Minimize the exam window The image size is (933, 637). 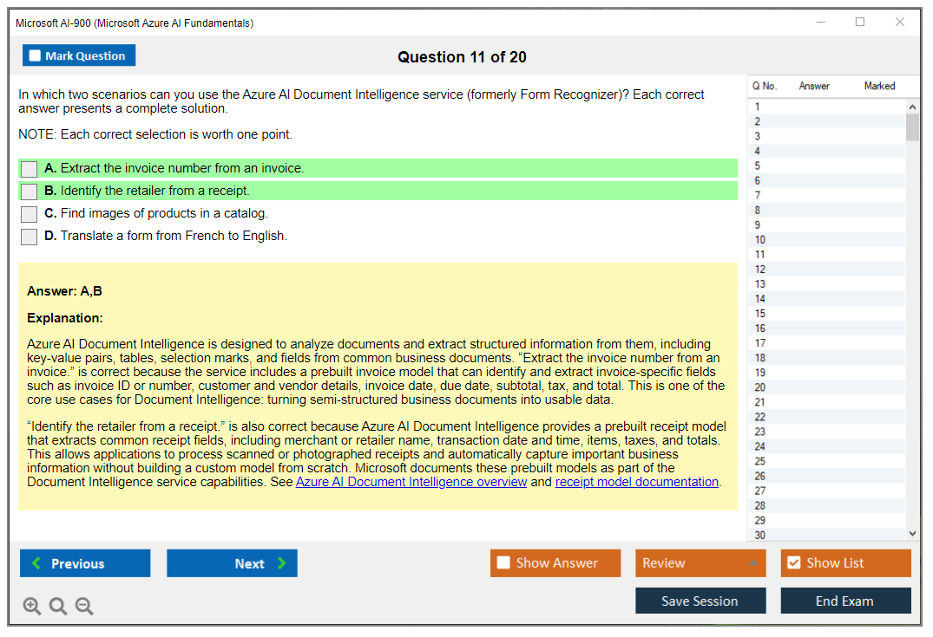click(x=820, y=22)
